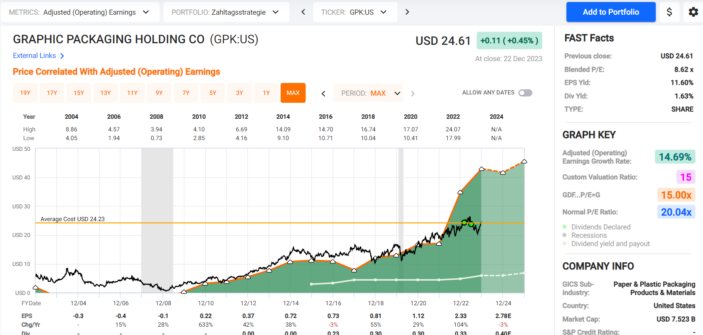Open the Metrics dropdown
Screen dimensions: 703x335
pos(80,12)
